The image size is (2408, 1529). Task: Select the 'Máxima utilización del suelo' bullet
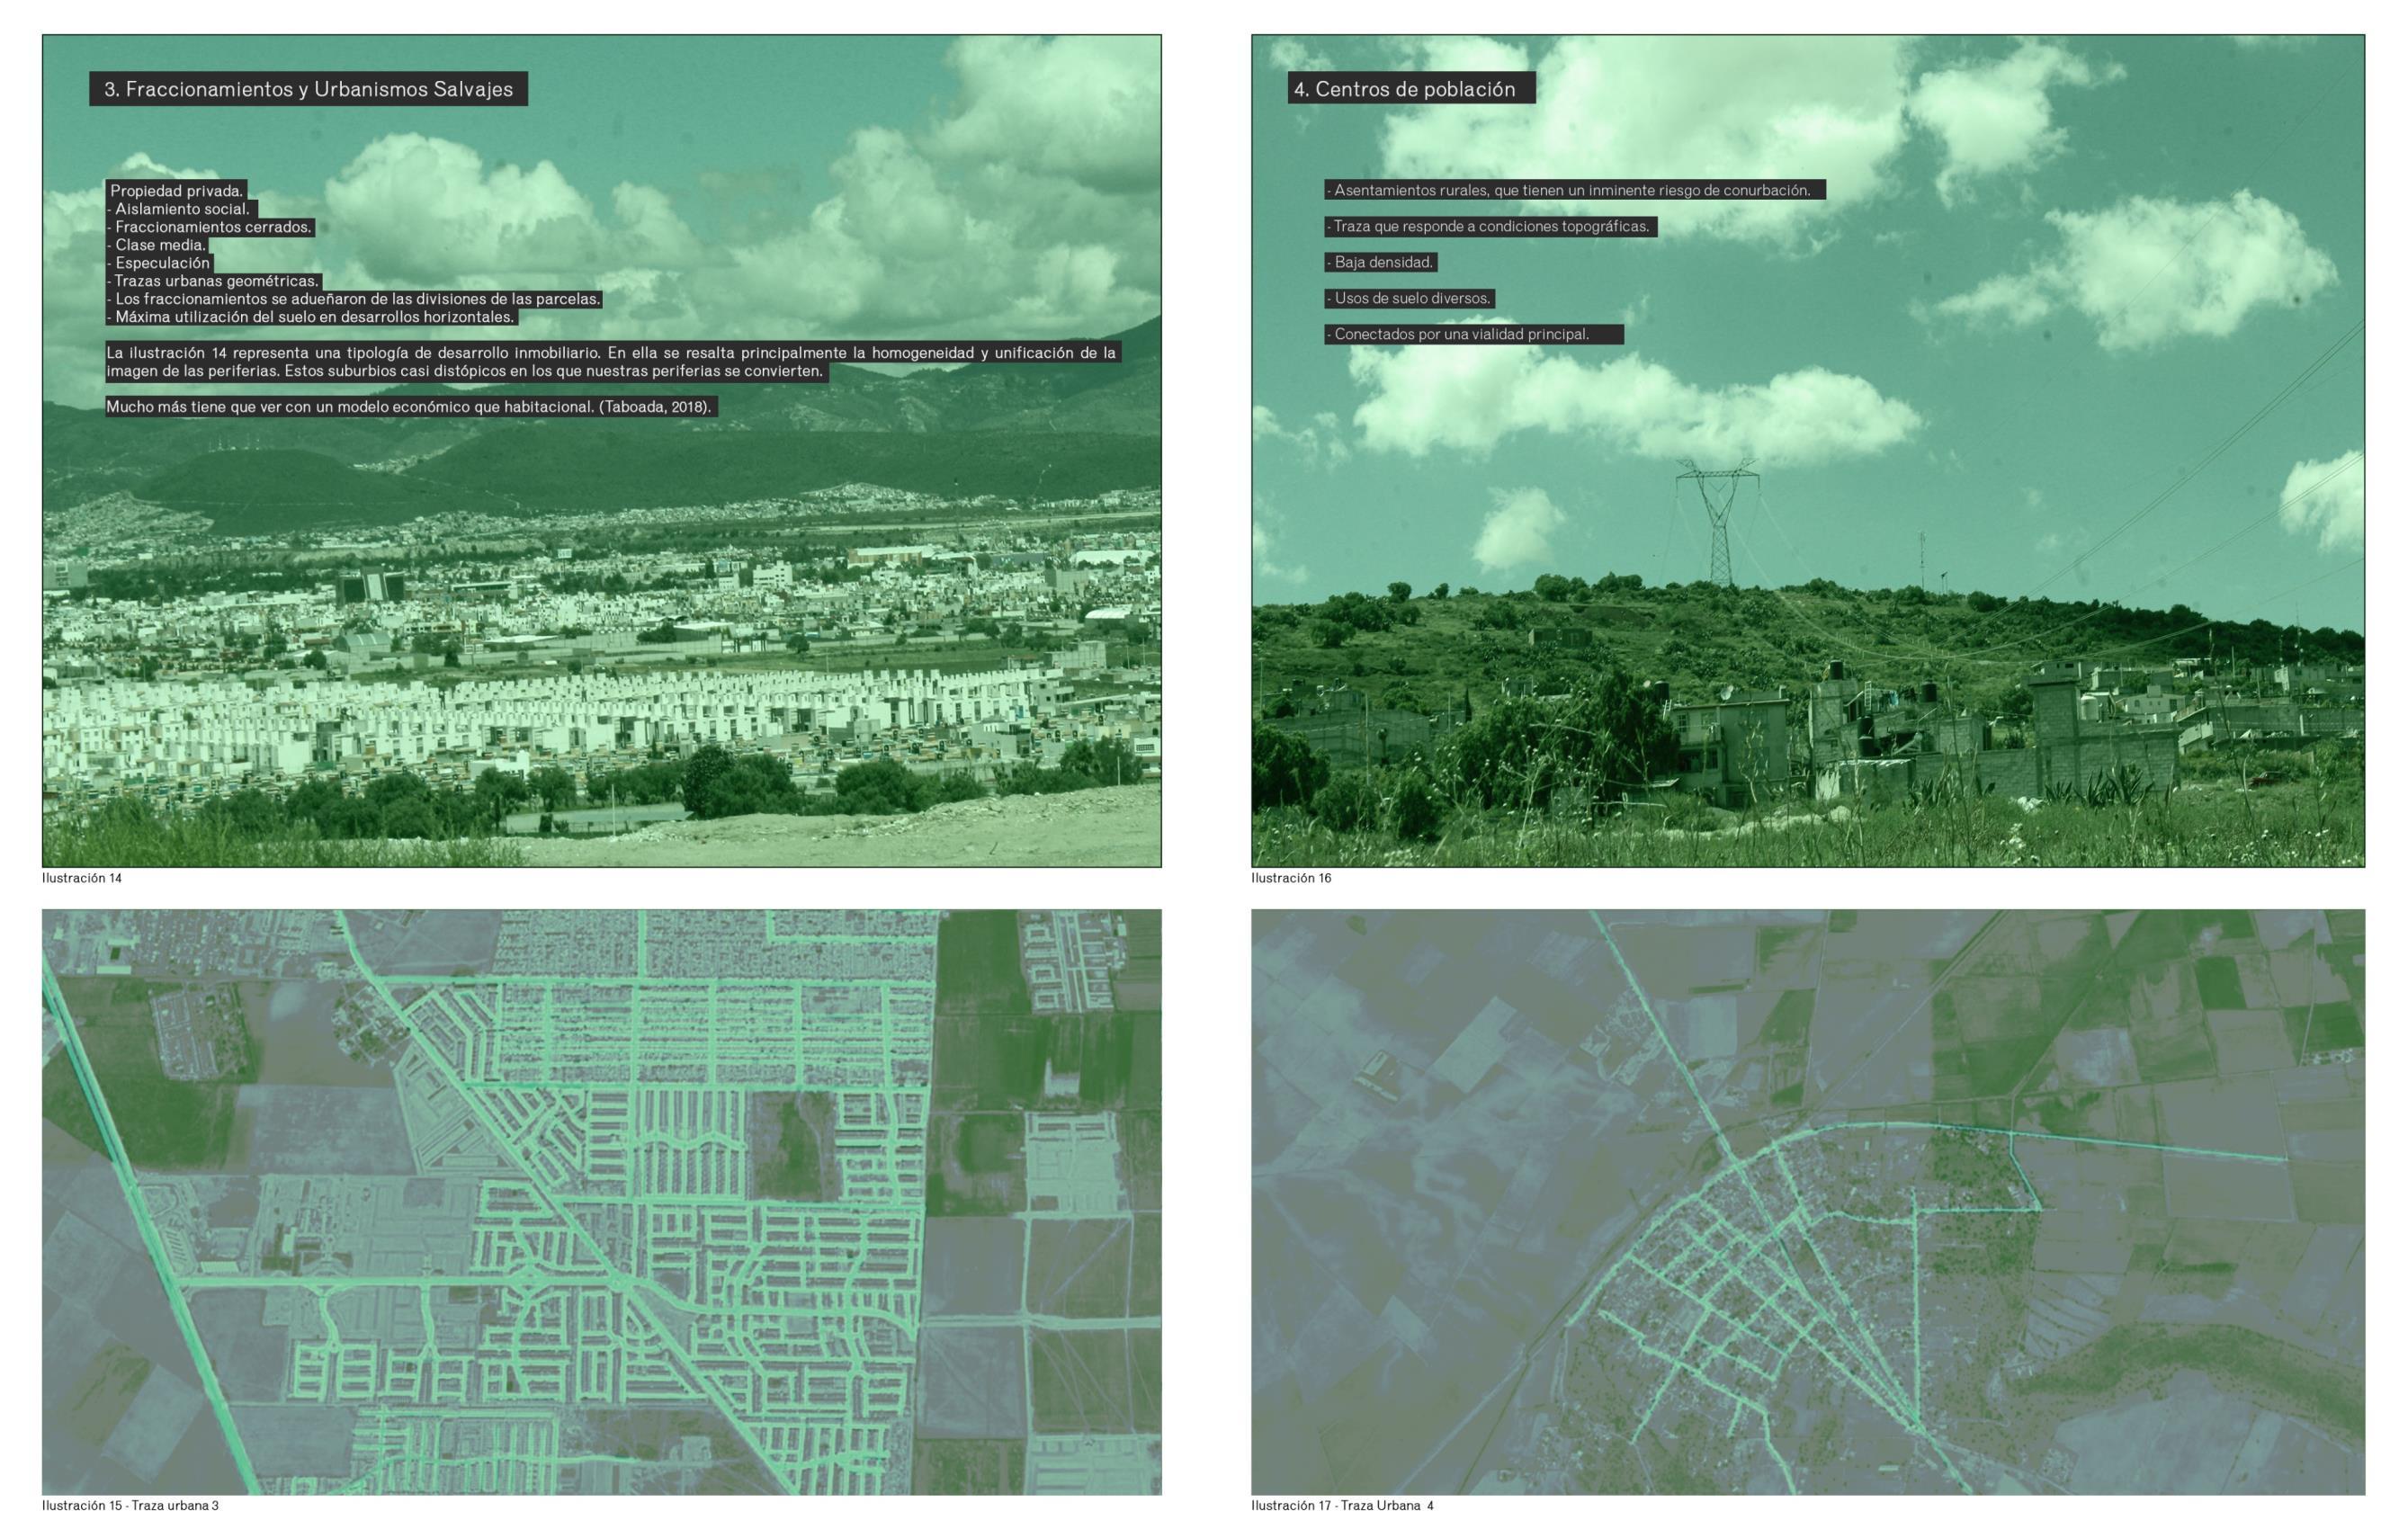[x=313, y=317]
